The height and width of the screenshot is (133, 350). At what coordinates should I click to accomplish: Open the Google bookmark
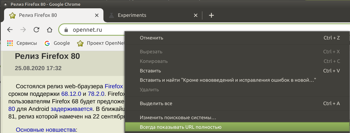pos(57,43)
